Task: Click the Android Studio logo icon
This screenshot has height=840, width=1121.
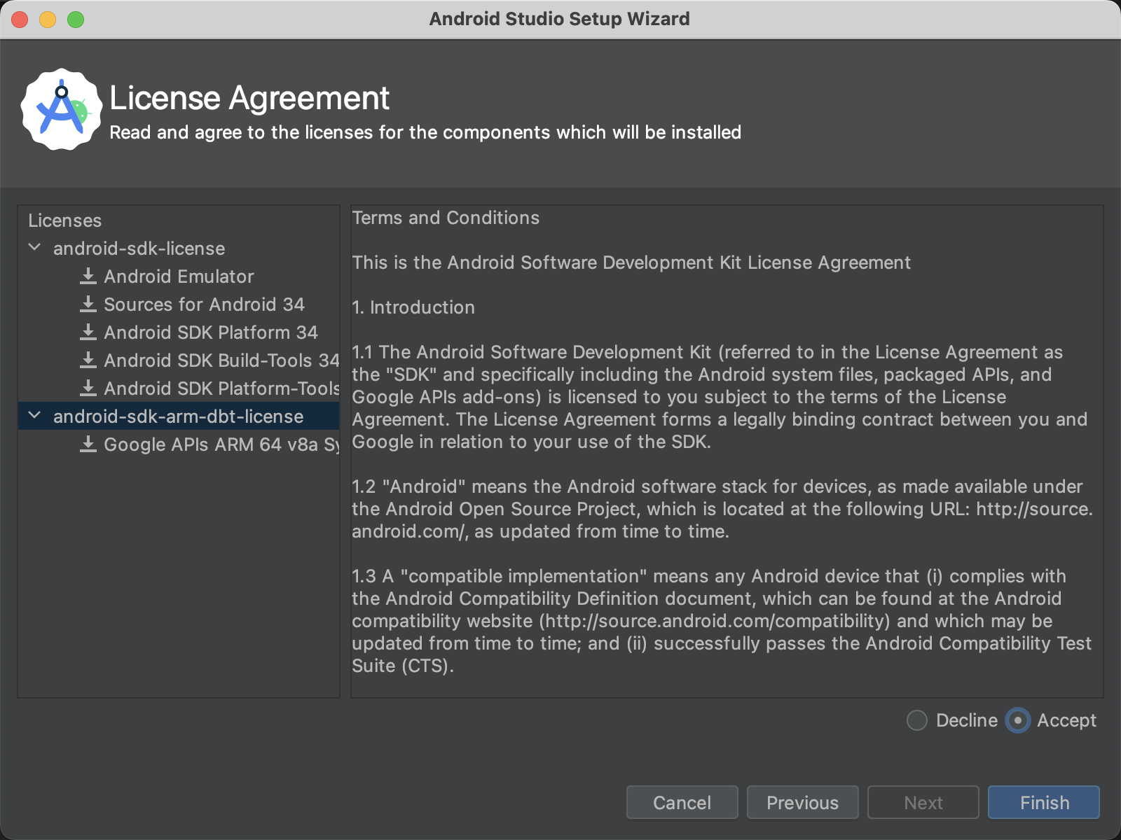Action: 62,109
